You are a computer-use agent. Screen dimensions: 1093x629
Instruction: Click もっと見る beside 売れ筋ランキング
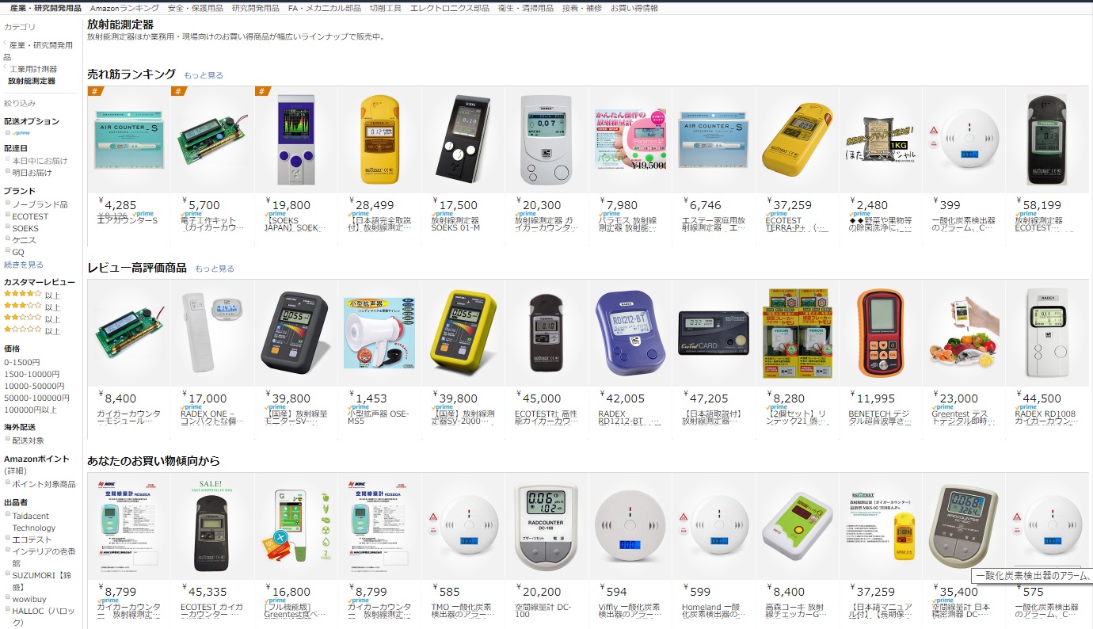click(204, 75)
